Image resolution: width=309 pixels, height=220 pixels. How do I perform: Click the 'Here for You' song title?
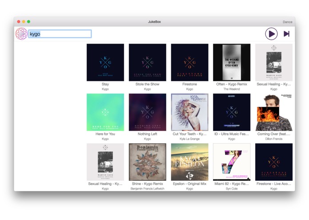(x=105, y=134)
